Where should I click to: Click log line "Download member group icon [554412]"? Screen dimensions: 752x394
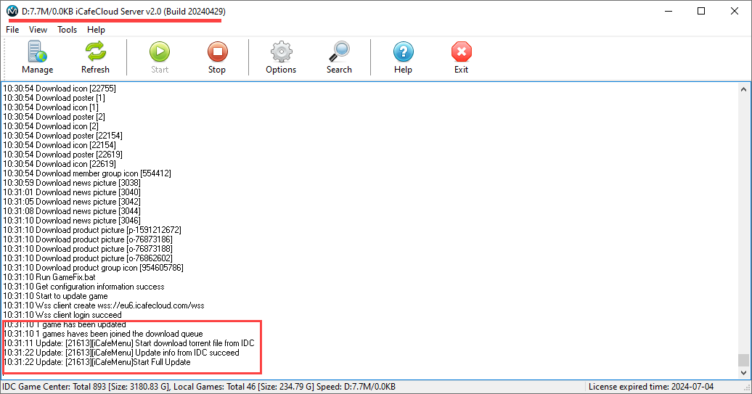[x=87, y=173]
